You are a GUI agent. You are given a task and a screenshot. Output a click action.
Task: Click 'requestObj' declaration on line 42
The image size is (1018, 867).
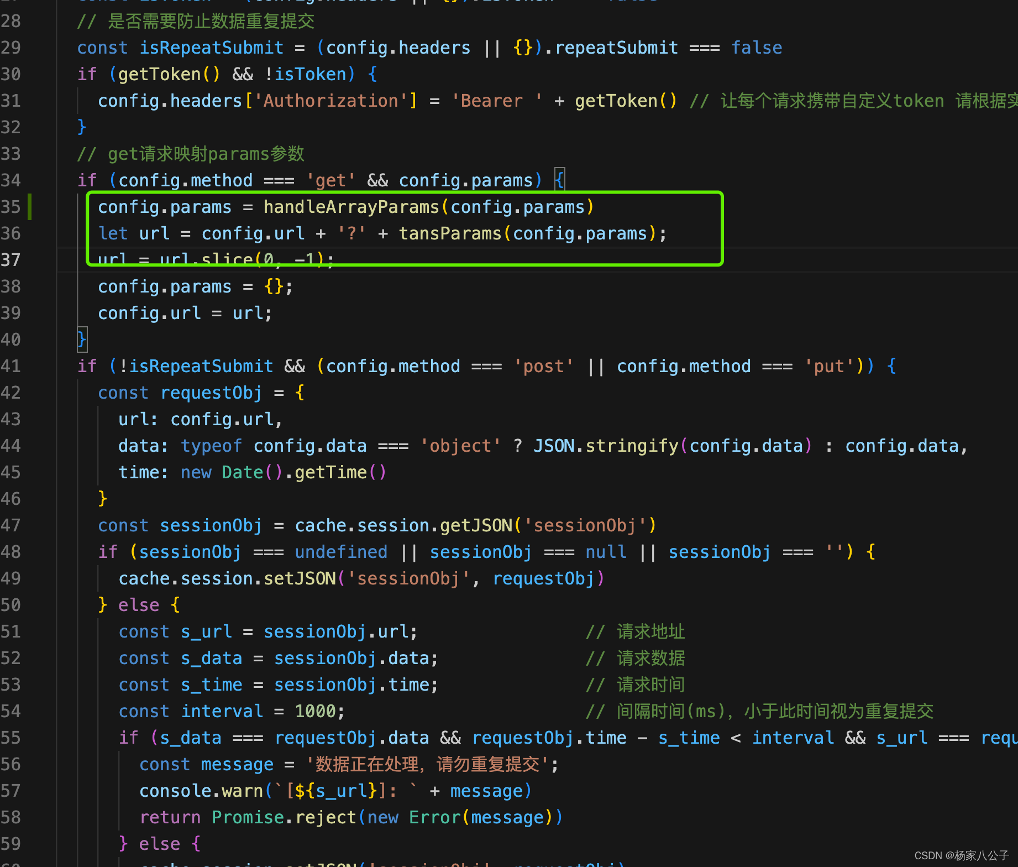(x=211, y=393)
